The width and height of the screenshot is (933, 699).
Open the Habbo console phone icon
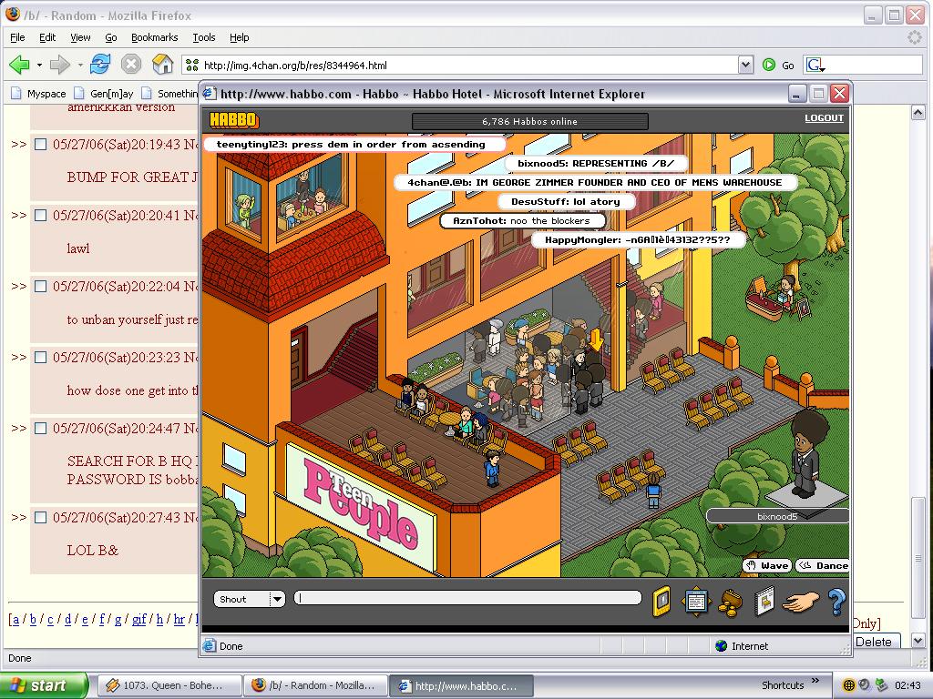tap(661, 601)
